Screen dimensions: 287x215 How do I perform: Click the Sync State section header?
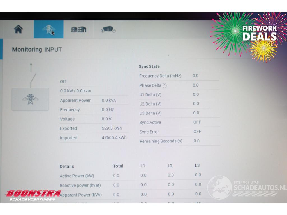point(149,67)
